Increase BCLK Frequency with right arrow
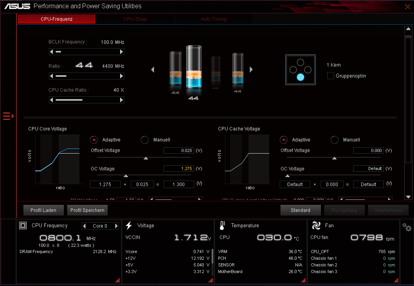 pyautogui.click(x=121, y=52)
